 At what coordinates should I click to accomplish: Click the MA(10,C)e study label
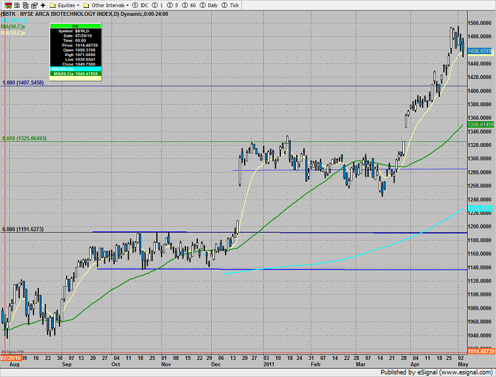pos(13,33)
